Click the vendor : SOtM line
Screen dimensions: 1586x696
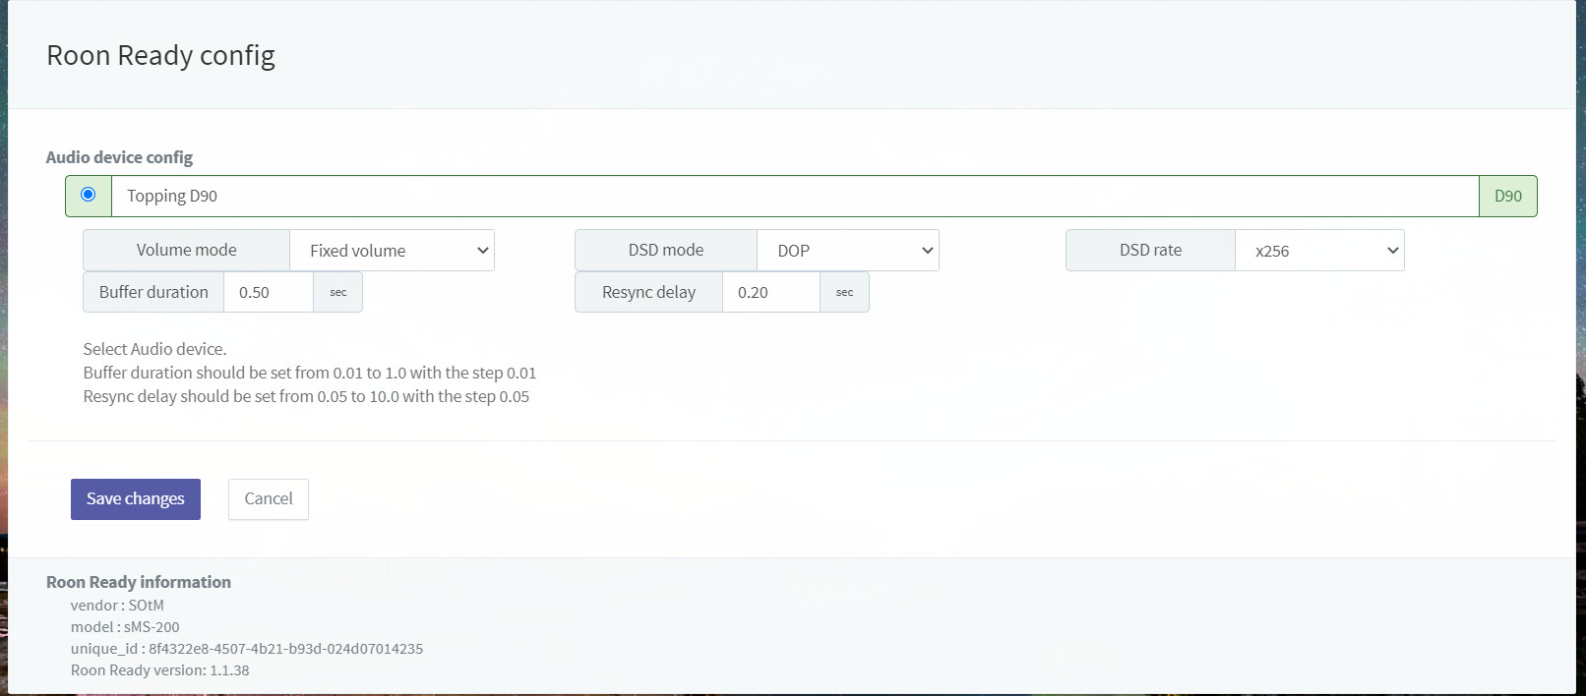tap(117, 606)
